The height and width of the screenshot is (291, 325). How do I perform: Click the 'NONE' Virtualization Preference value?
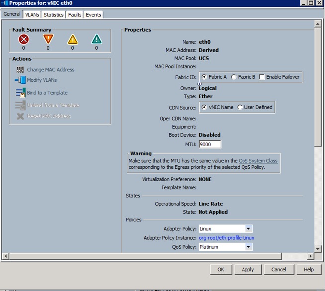tap(205, 179)
